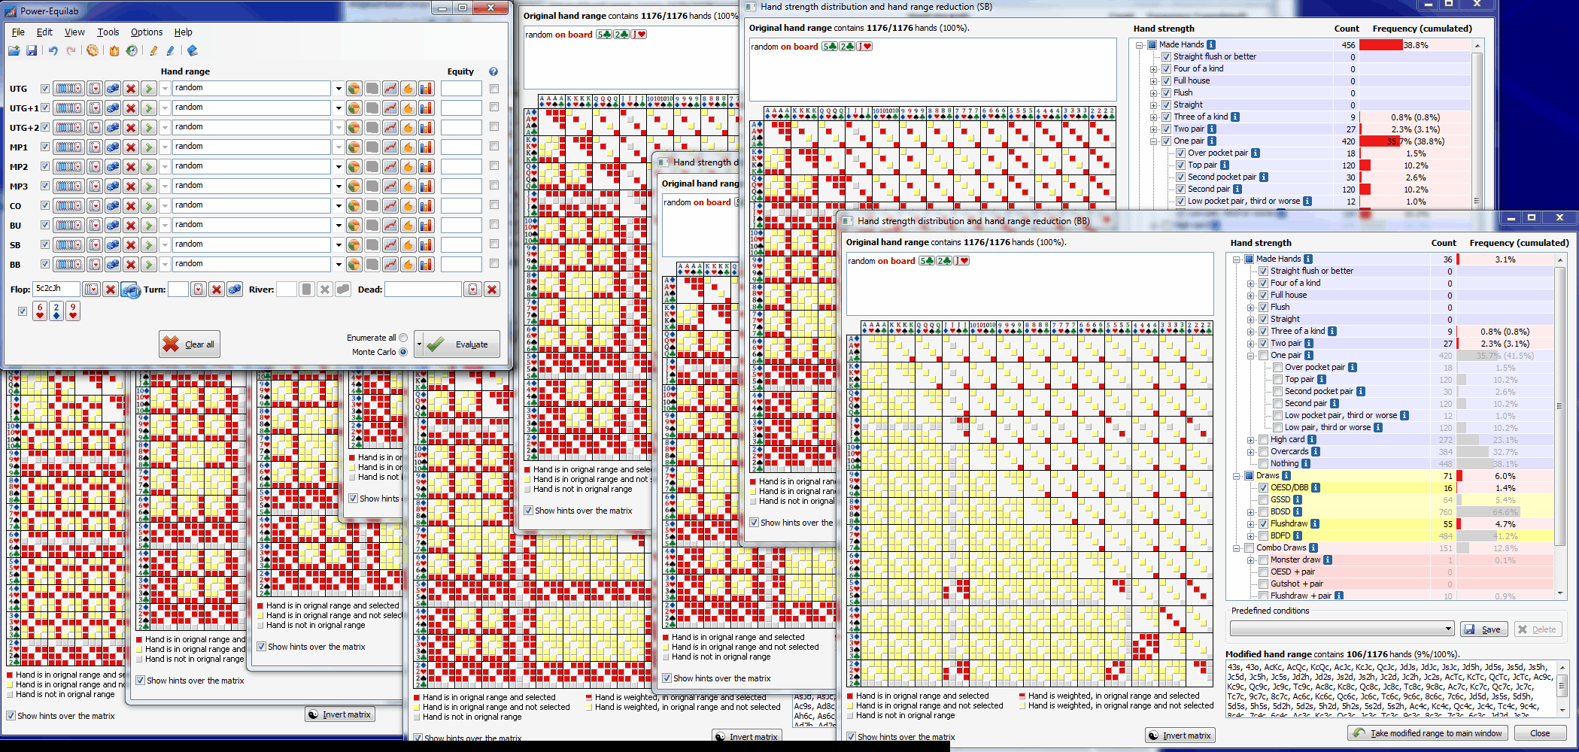
Task: Click Close button in BB window
Action: (x=1540, y=733)
